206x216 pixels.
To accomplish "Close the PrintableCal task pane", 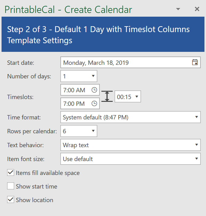I will (197, 9).
